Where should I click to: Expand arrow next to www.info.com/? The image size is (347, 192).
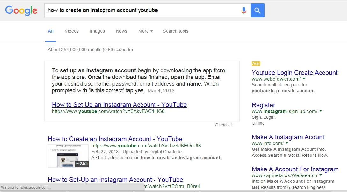click(x=286, y=143)
